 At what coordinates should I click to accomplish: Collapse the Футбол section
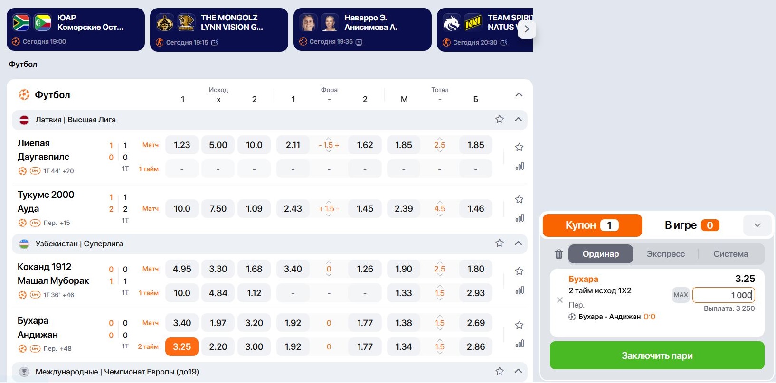tap(519, 94)
